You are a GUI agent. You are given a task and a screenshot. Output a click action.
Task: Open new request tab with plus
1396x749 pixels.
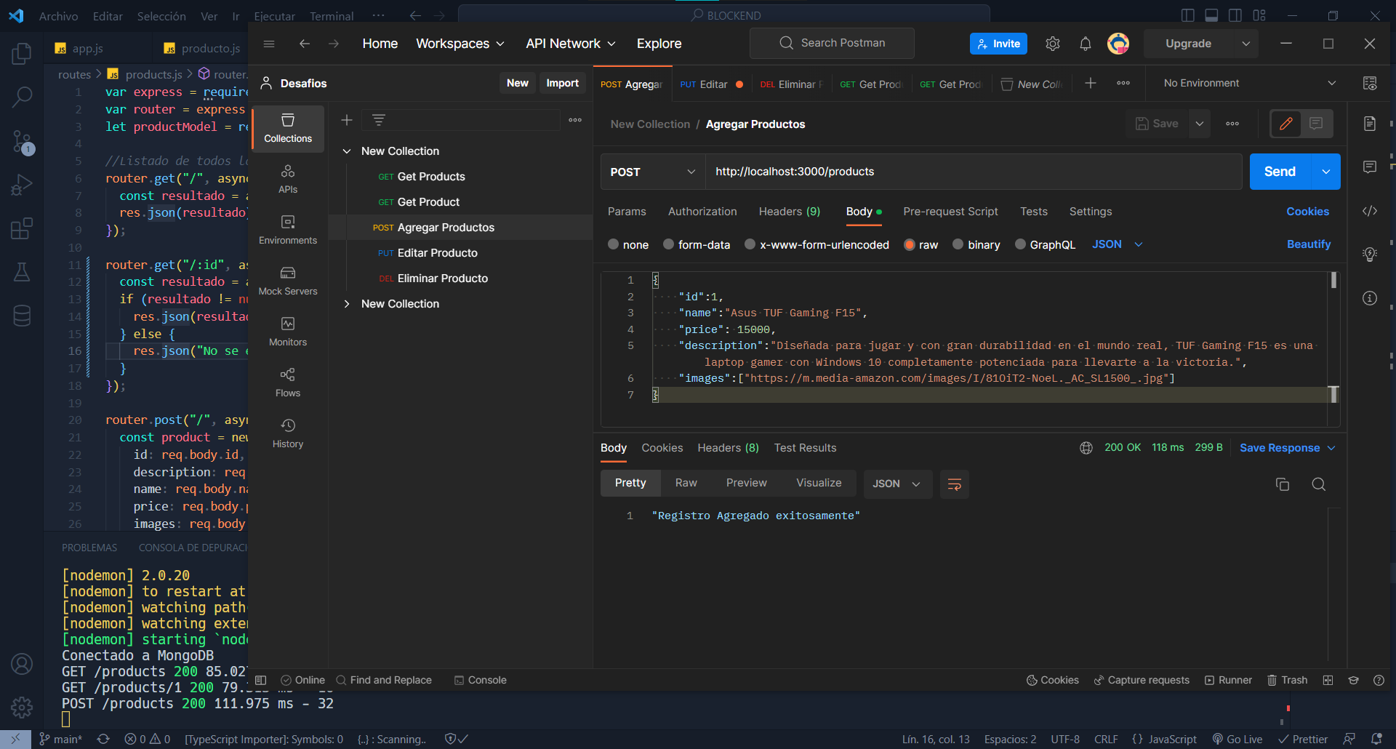click(x=1091, y=84)
